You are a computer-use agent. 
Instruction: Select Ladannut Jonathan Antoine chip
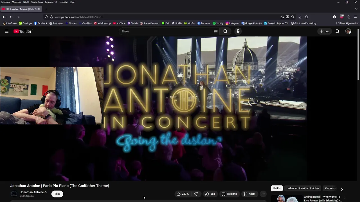click(303, 188)
